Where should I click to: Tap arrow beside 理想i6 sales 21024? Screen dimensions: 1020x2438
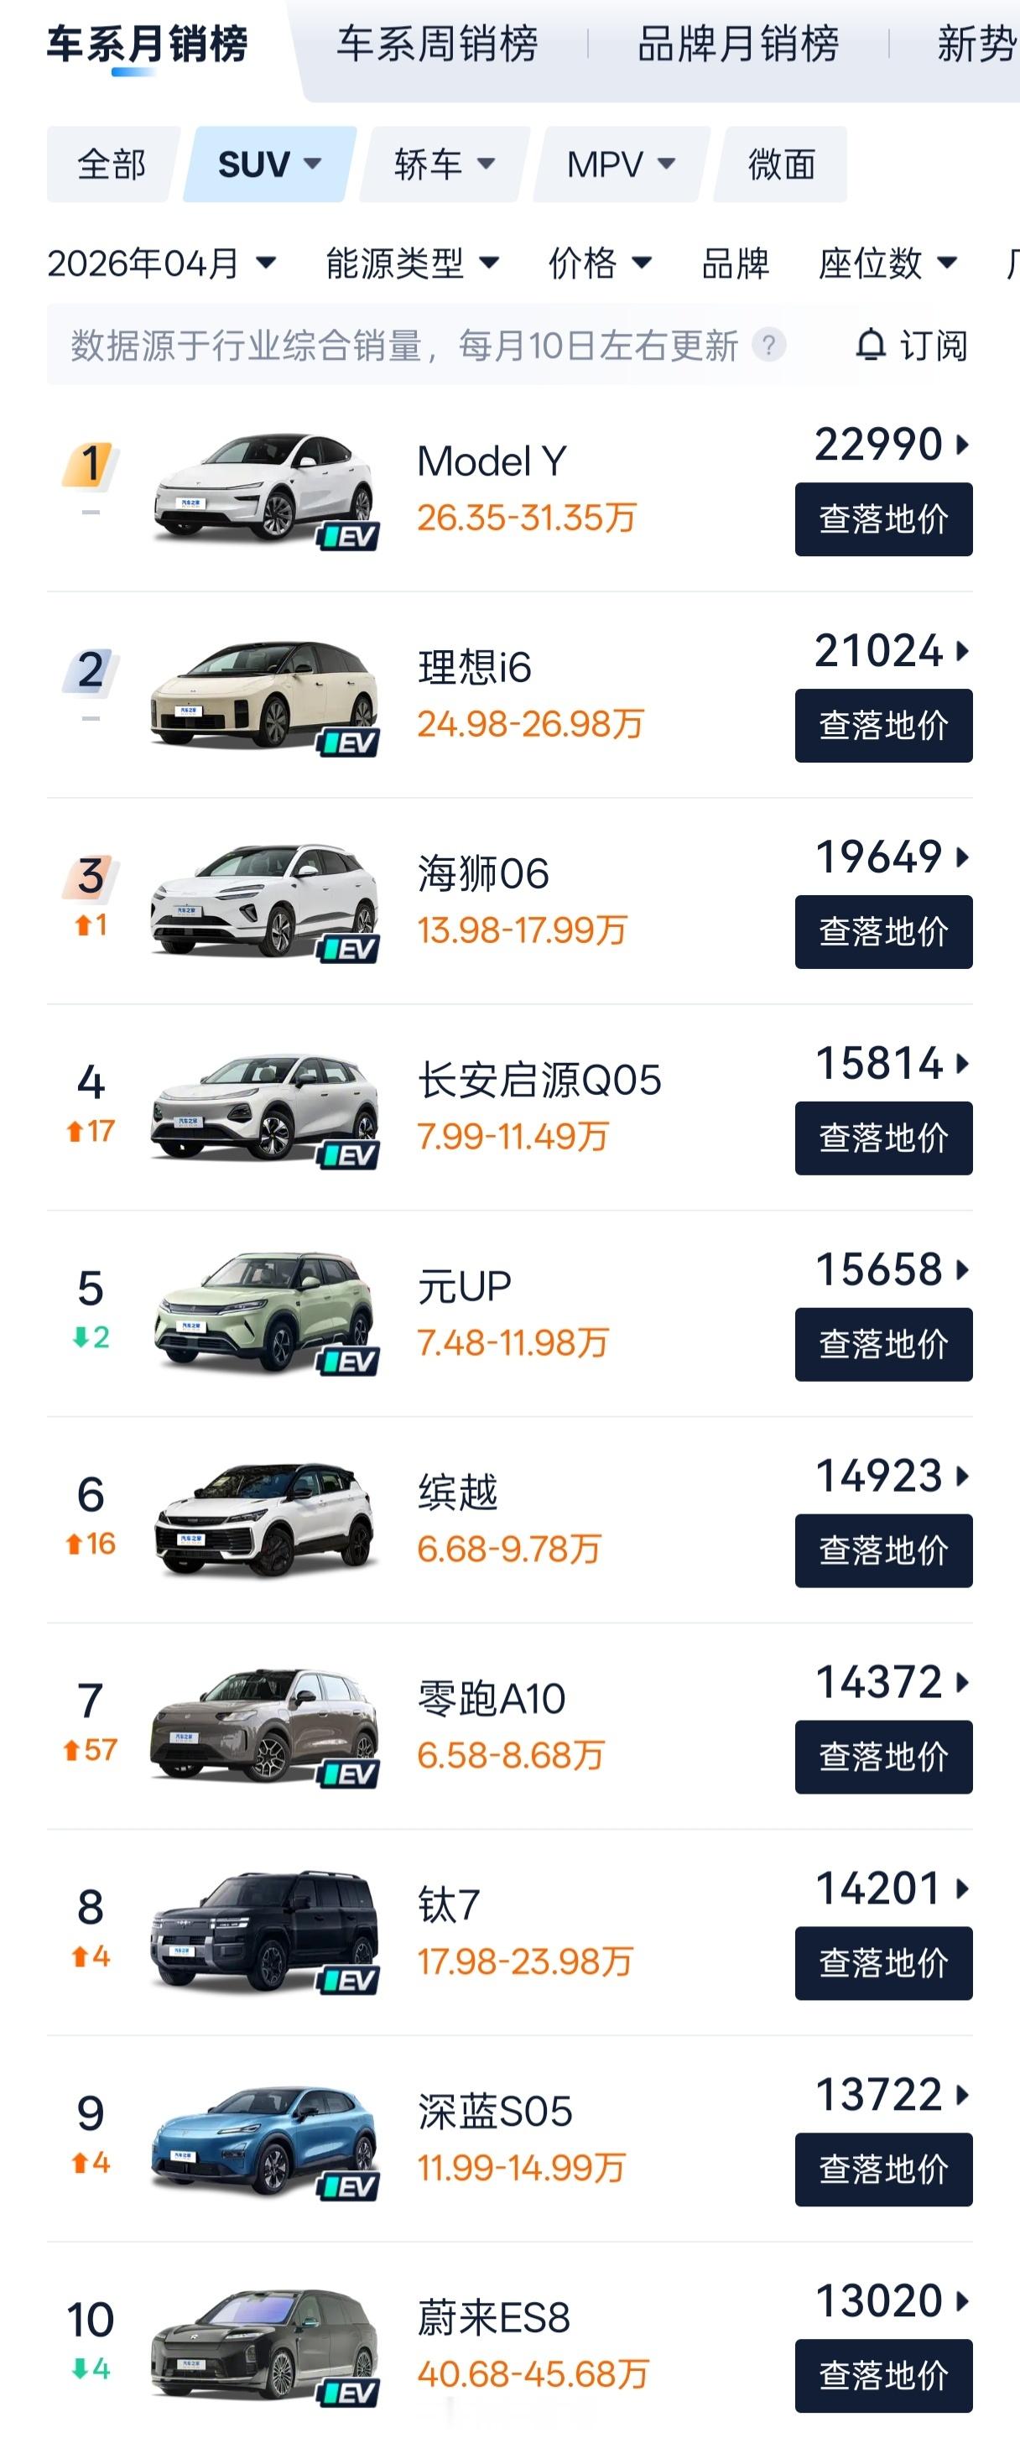[962, 650]
